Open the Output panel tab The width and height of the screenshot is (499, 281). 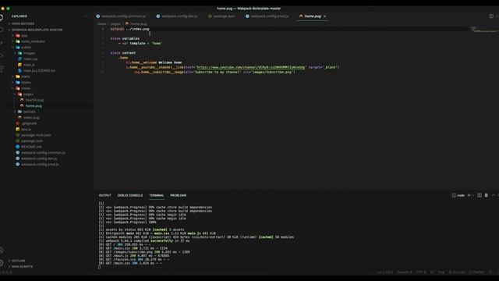pos(105,195)
